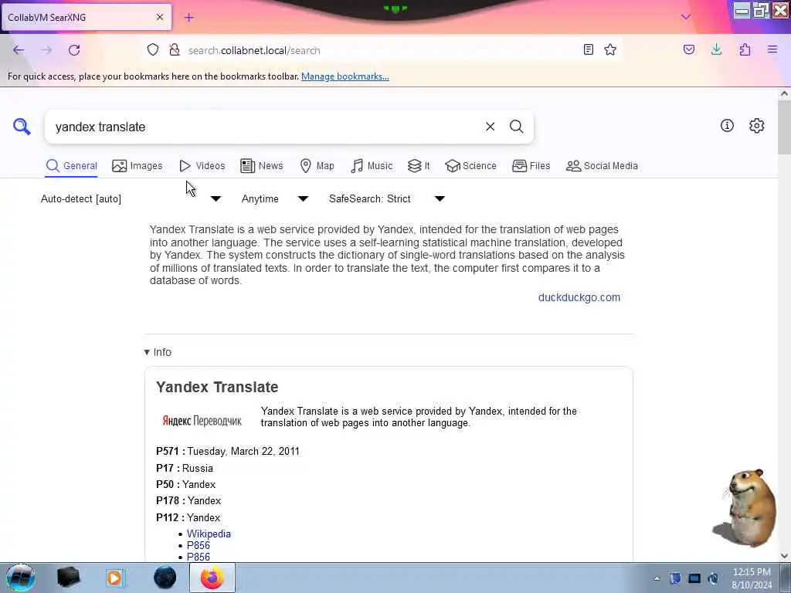Viewport: 791px width, 593px height.
Task: Click the SearXNG blue magnifier logo
Action: [22, 127]
